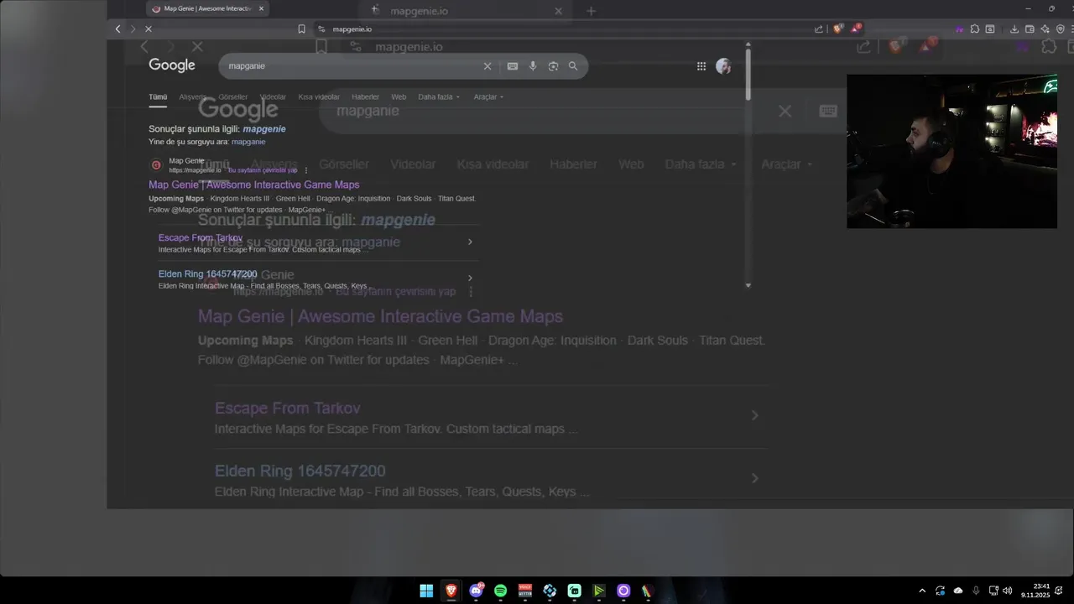Expand the Escape From Tarkov chevron
The width and height of the screenshot is (1074, 604).
[x=470, y=242]
